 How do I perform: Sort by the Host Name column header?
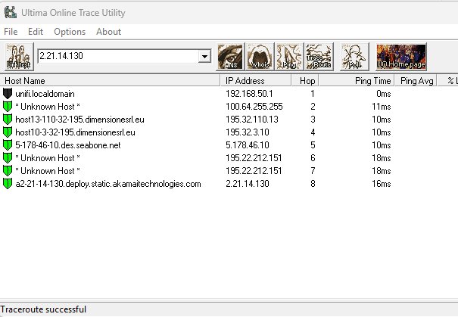(x=110, y=80)
